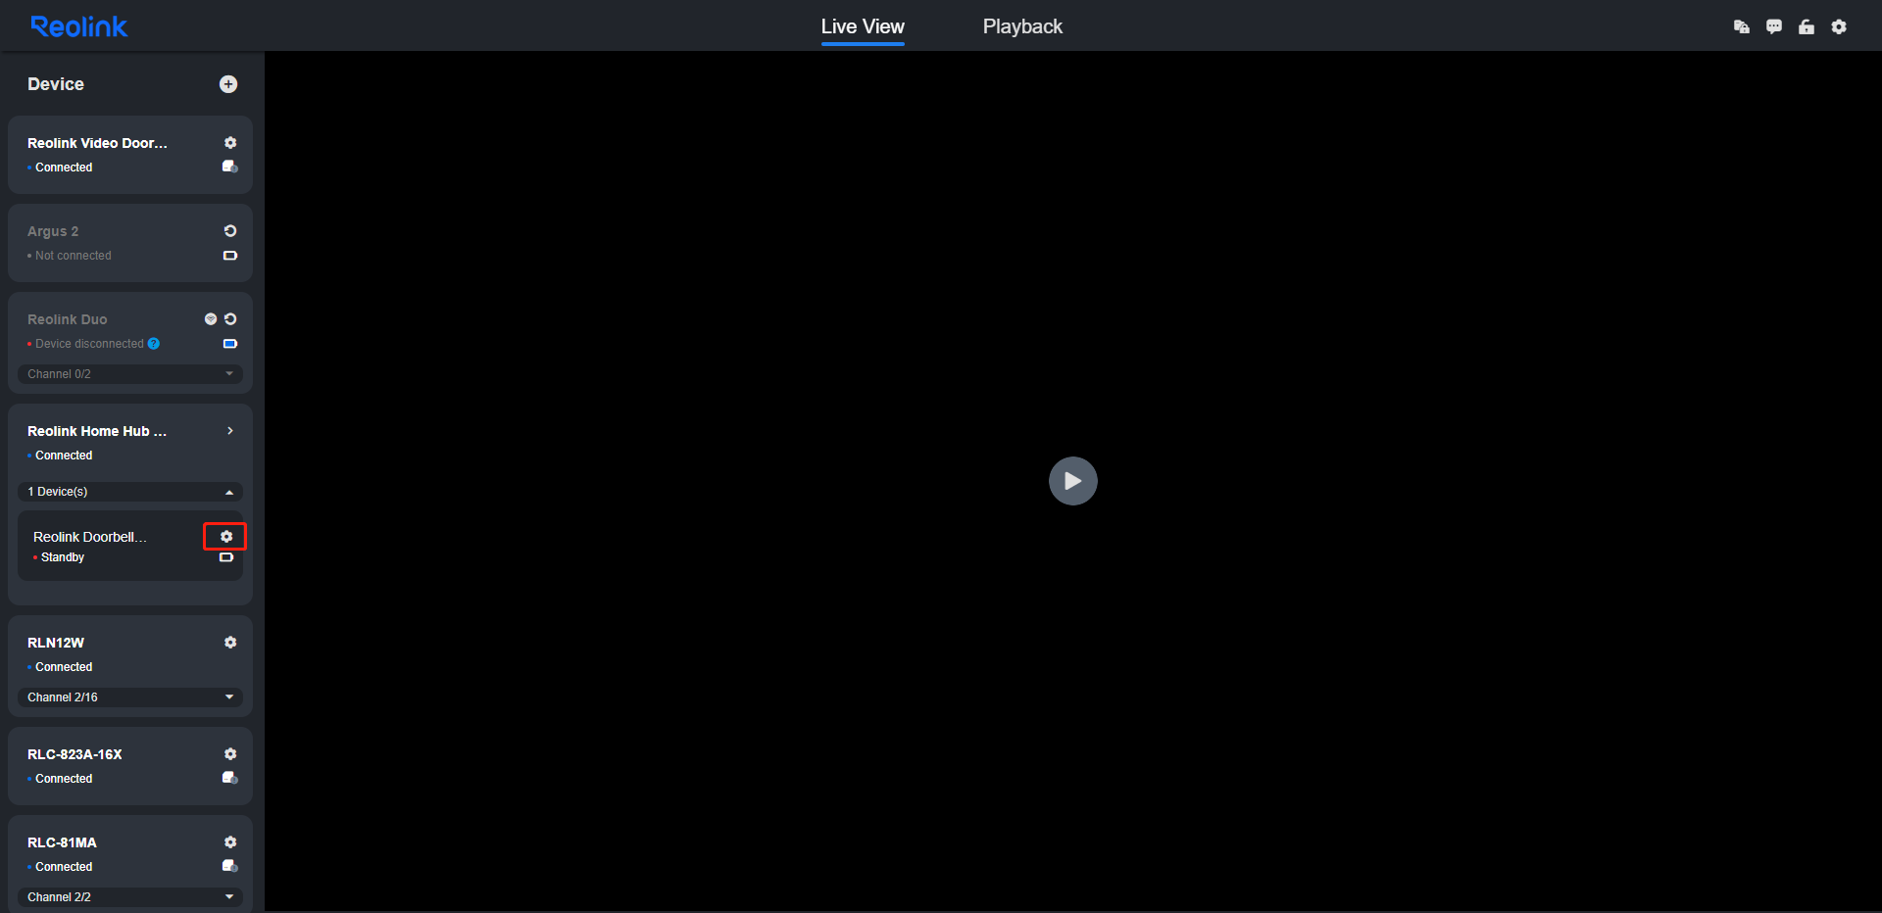Open RLC-823A-16X settings gear
This screenshot has width=1882, height=913.
point(230,754)
